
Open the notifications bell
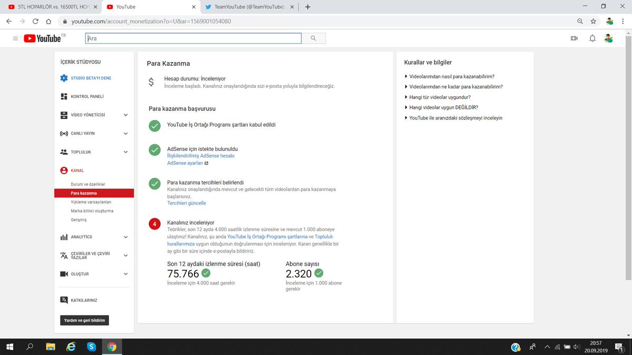pos(592,38)
